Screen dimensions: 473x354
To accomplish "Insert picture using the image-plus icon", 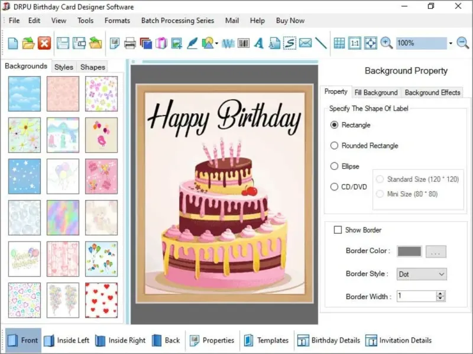I will 176,43.
